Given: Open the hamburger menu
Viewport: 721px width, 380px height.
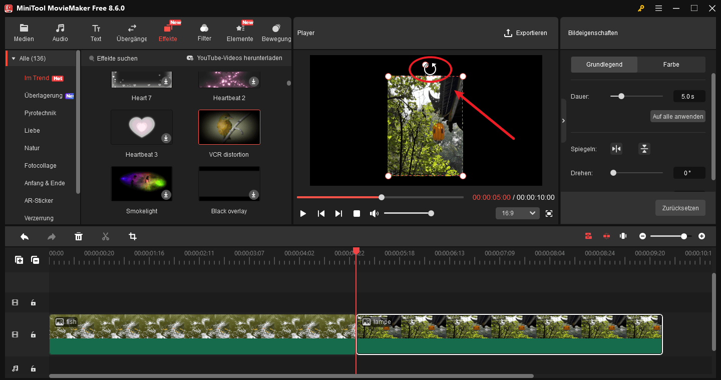Looking at the screenshot, I should coord(658,8).
